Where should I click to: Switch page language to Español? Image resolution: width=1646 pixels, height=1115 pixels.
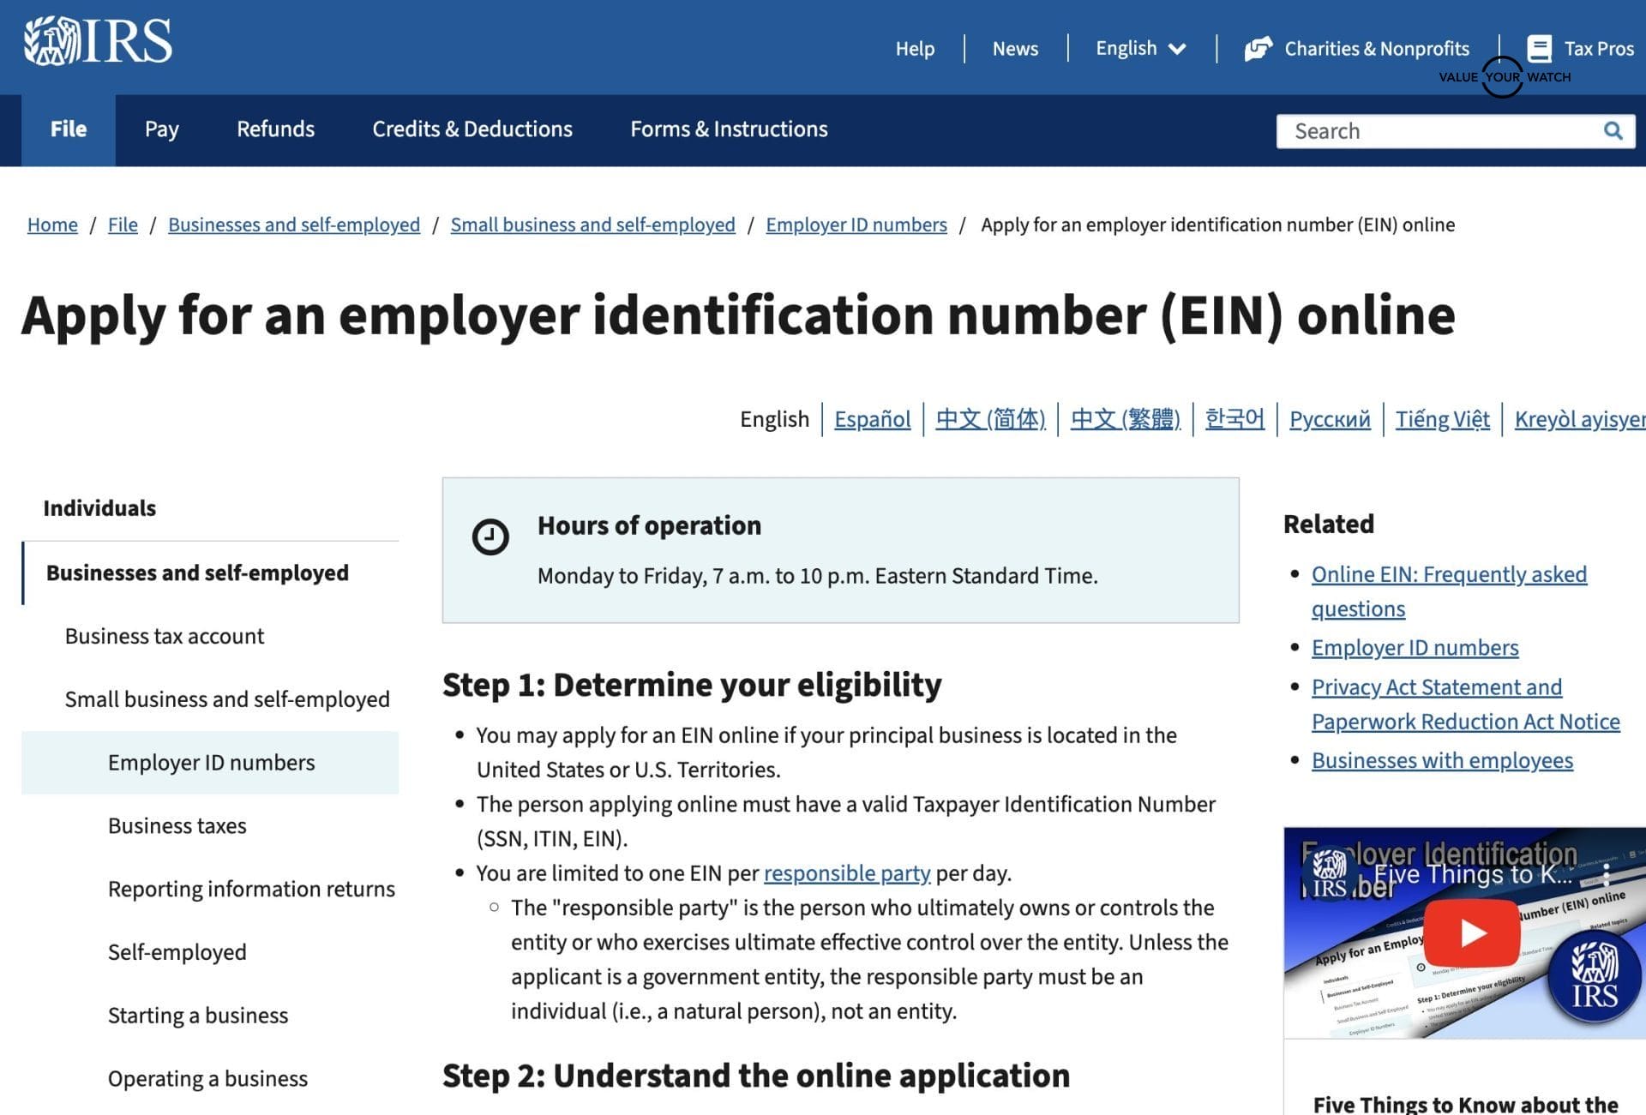coord(872,419)
